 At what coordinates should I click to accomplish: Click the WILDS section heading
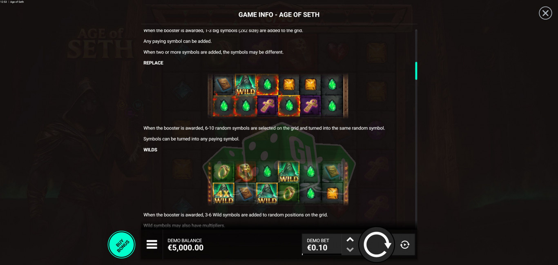click(150, 150)
